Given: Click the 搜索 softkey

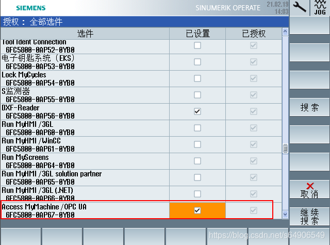Looking at the screenshot, I should (309, 107).
